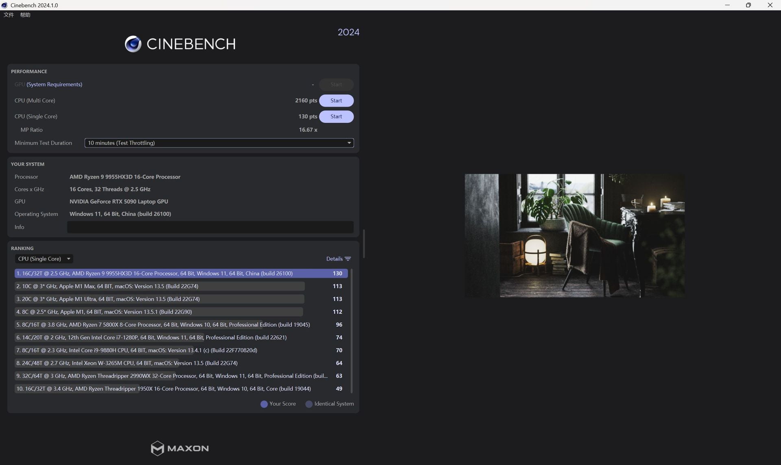Click the Info text field
Image resolution: width=781 pixels, height=465 pixels.
coord(210,227)
